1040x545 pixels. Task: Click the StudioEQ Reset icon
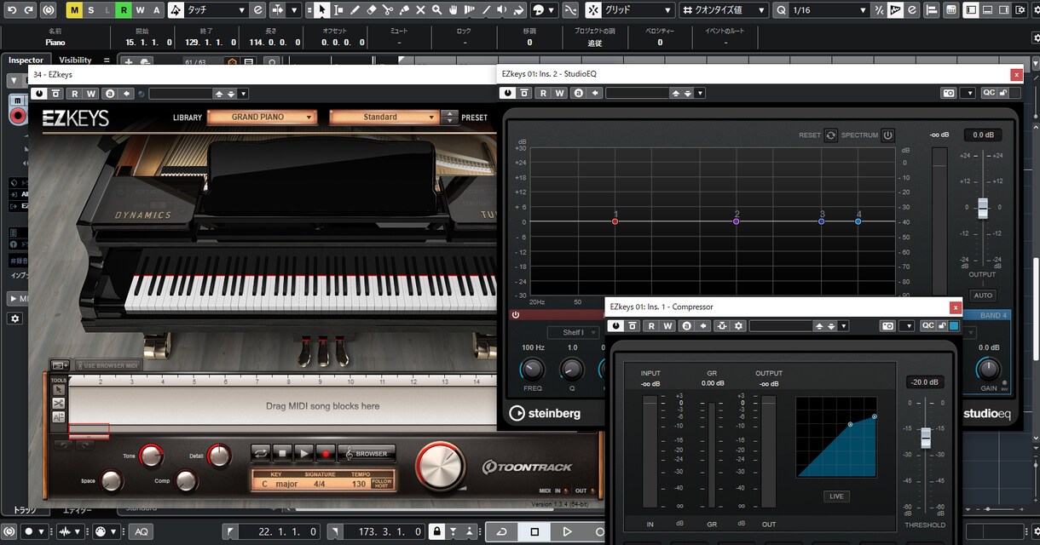coord(830,135)
